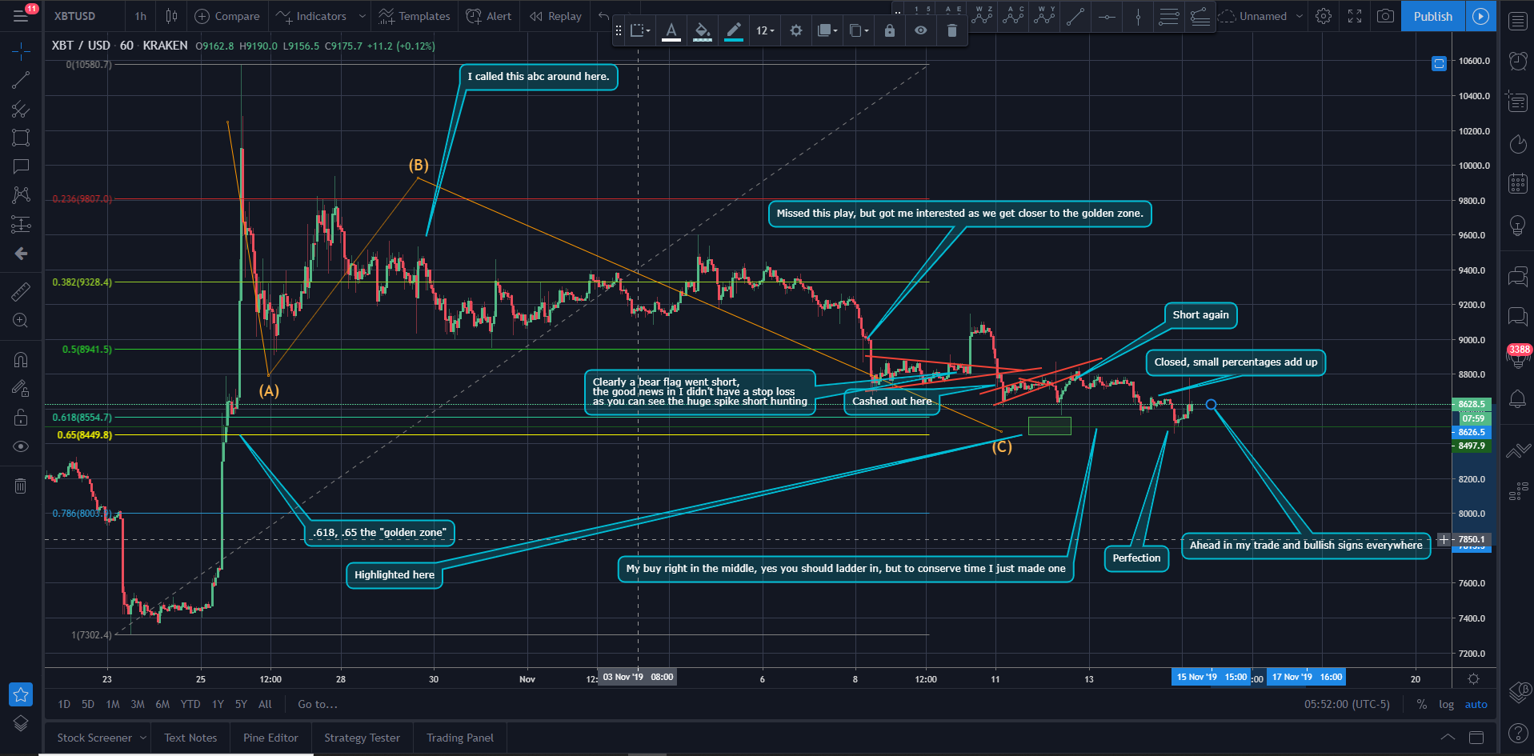Open the Text Notes tab
Image resolution: width=1534 pixels, height=756 pixels.
(190, 738)
